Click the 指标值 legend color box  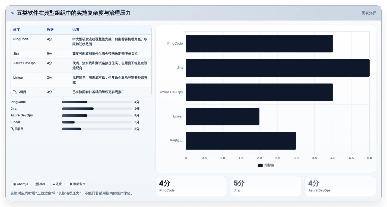260,165
